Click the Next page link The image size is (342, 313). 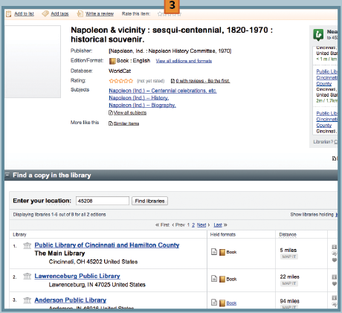pyautogui.click(x=201, y=225)
